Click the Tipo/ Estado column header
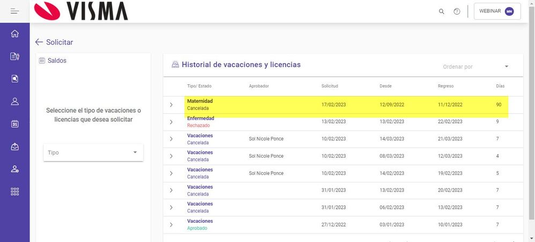The image size is (535, 242). (x=199, y=86)
